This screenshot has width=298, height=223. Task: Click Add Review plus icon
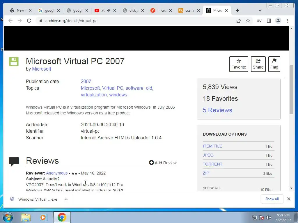[151, 163]
